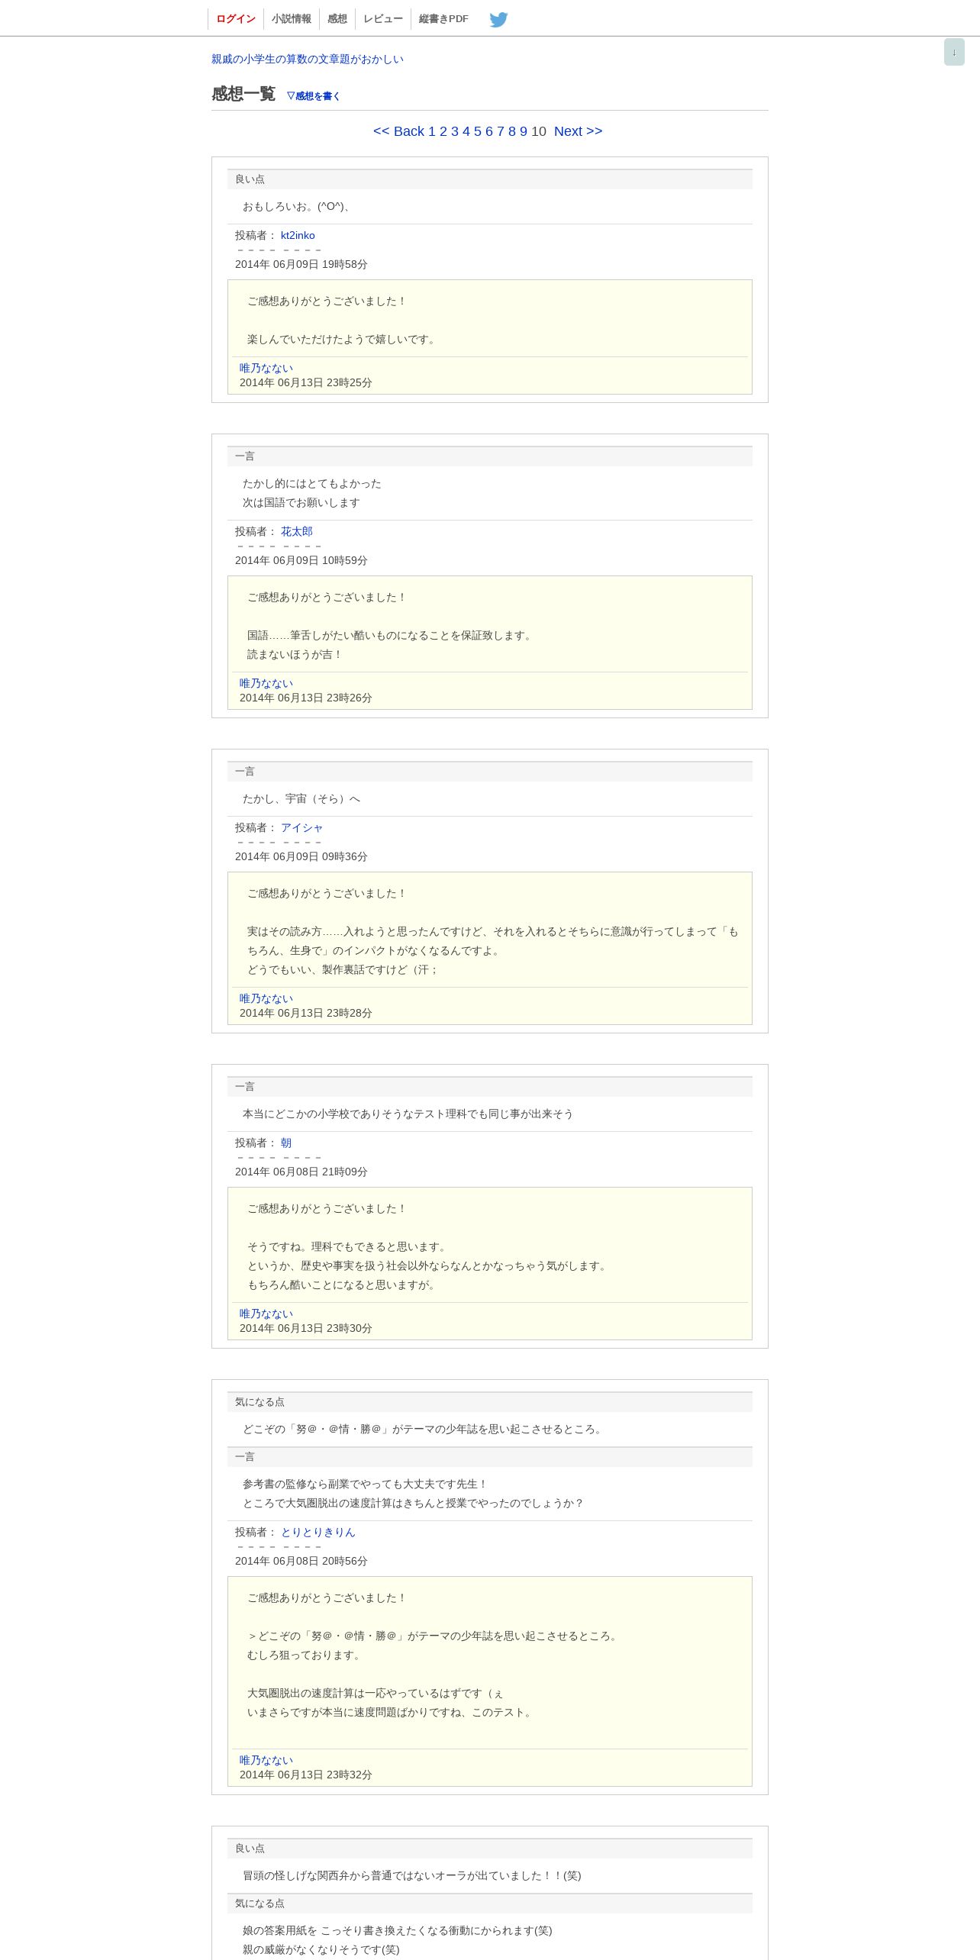The image size is (980, 1960).
Task: Go to page 3 of reviews
Action: click(455, 131)
